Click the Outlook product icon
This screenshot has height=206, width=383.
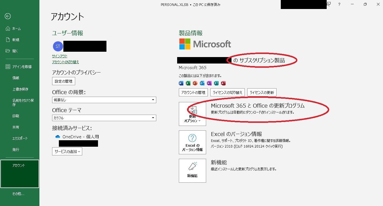(202, 83)
